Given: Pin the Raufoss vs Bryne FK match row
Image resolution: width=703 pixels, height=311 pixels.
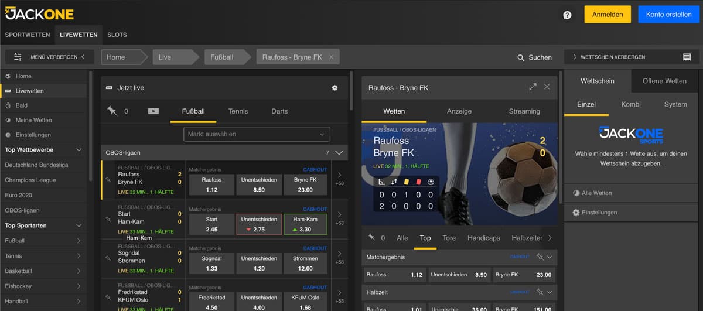Looking at the screenshot, I should pyautogui.click(x=108, y=180).
